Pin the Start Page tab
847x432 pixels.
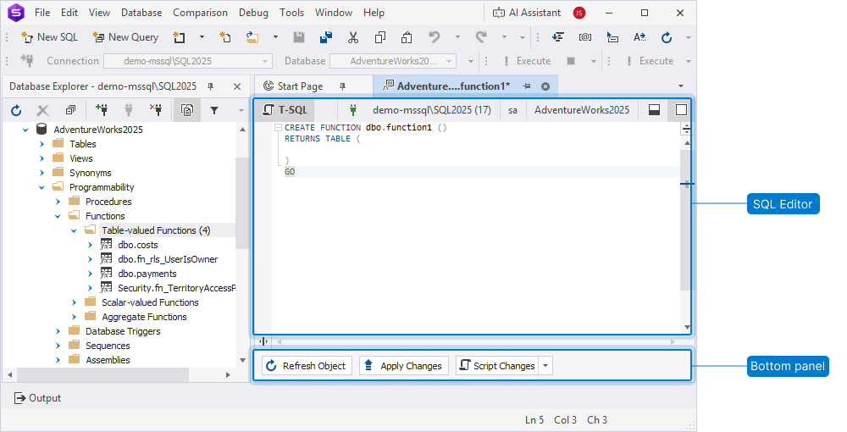(342, 86)
